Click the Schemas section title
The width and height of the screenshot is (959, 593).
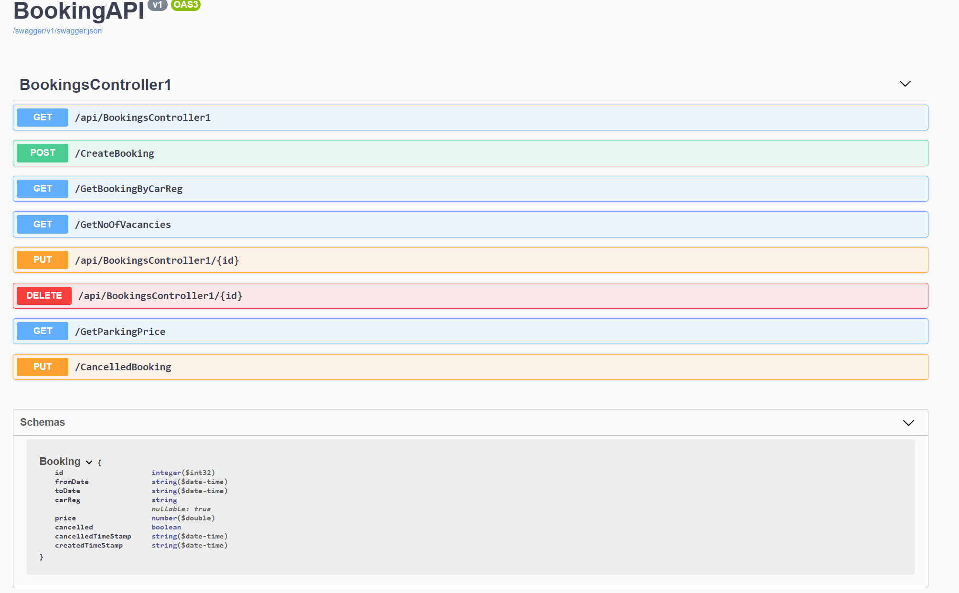pos(43,422)
